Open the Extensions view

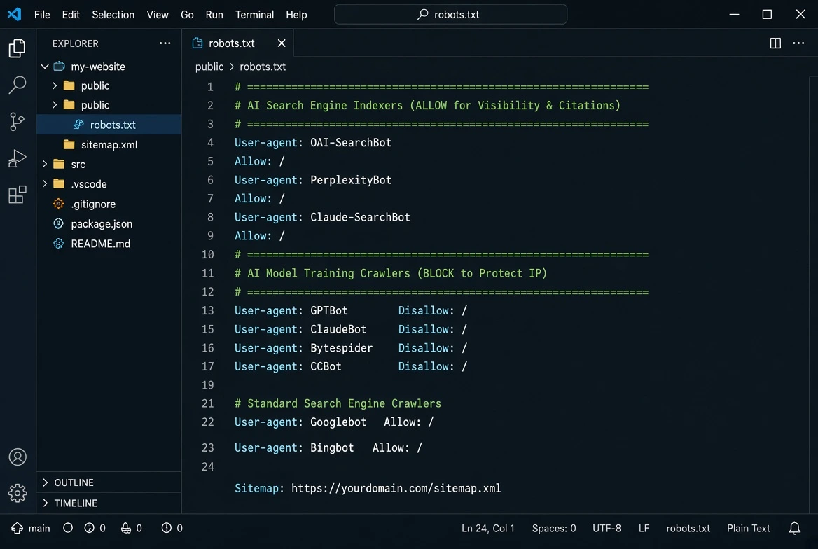[x=18, y=195]
